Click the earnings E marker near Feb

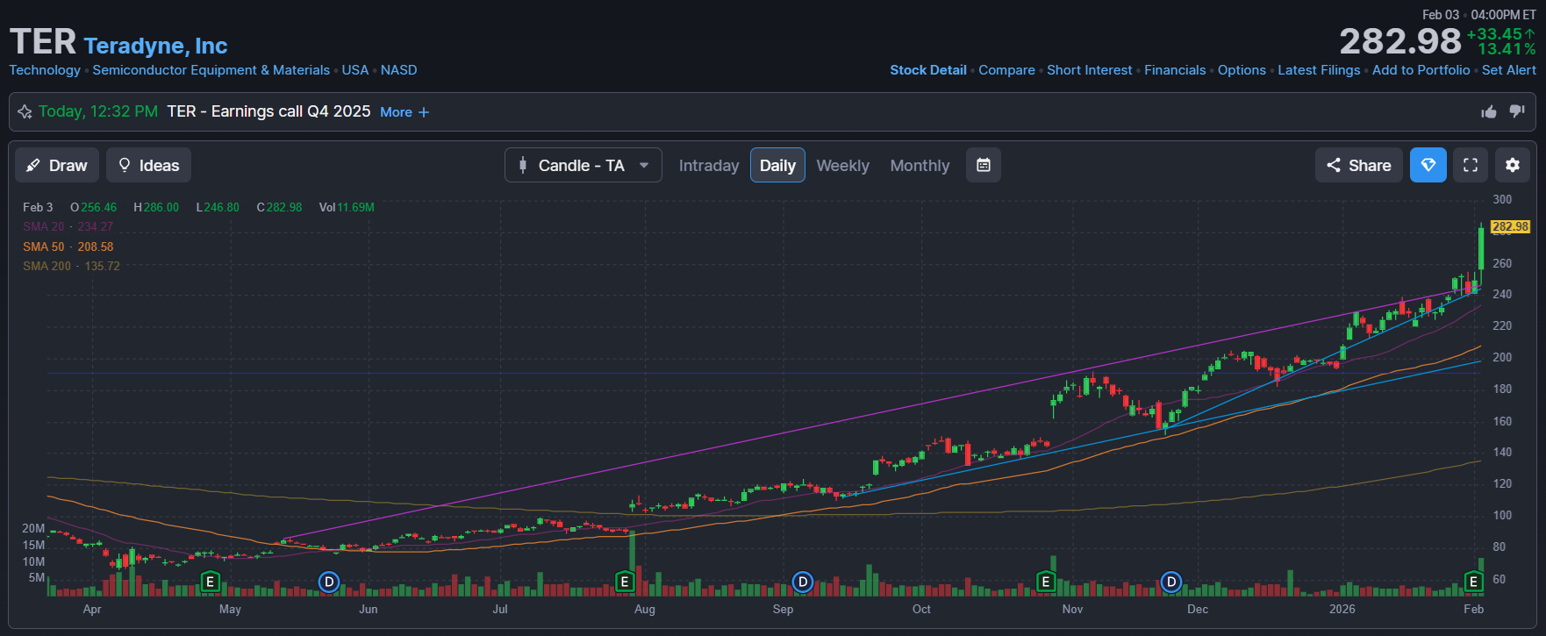(1473, 582)
